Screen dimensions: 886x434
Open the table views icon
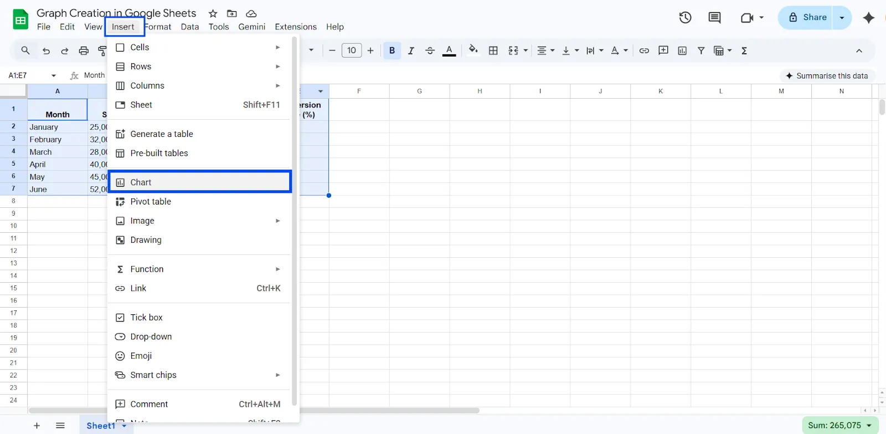[x=719, y=50]
